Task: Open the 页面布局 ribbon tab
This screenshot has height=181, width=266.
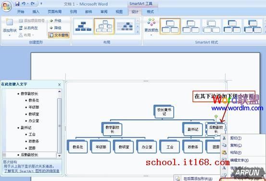Action: click(54, 12)
